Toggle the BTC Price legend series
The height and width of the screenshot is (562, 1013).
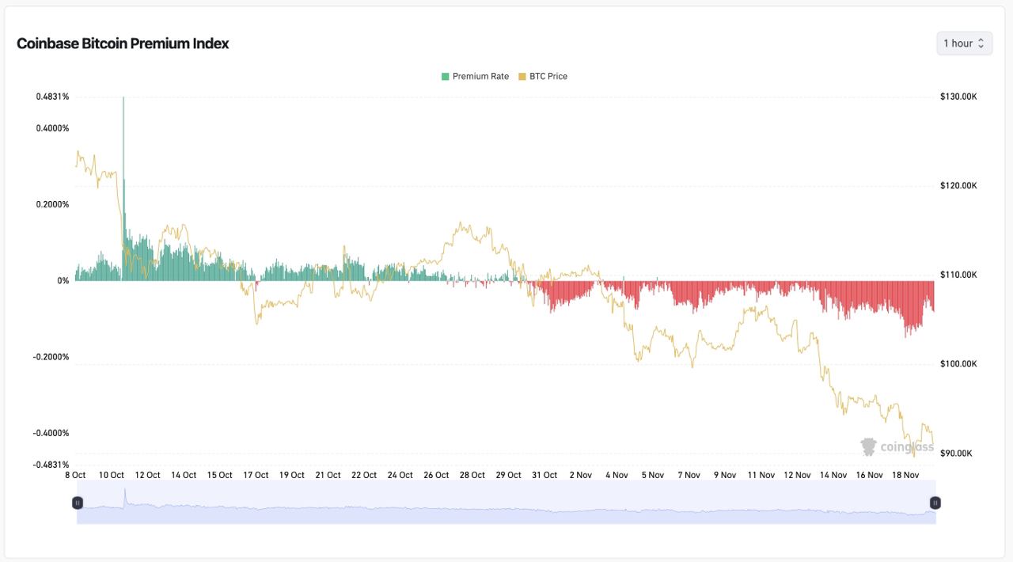coord(548,77)
